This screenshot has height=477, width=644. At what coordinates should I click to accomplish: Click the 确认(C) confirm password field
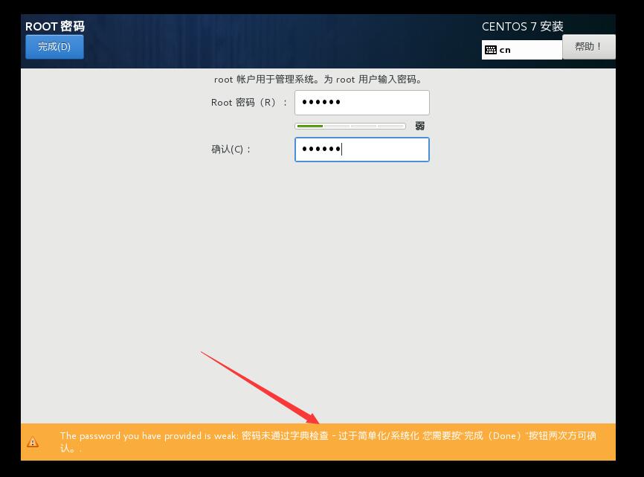362,150
